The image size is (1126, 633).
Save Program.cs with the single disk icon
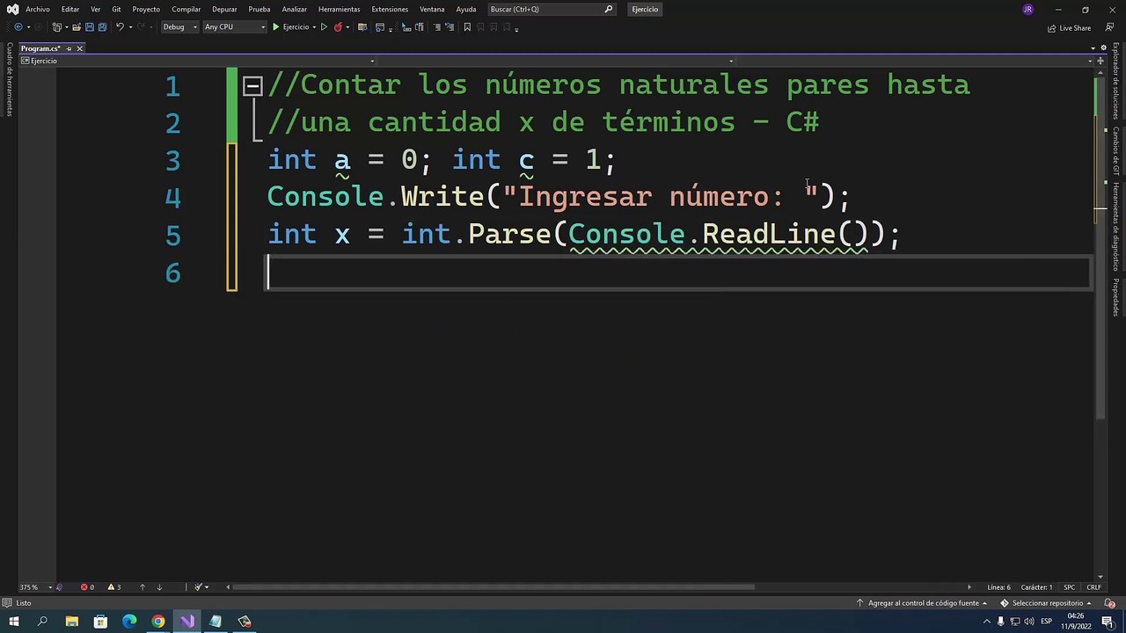pyautogui.click(x=89, y=27)
